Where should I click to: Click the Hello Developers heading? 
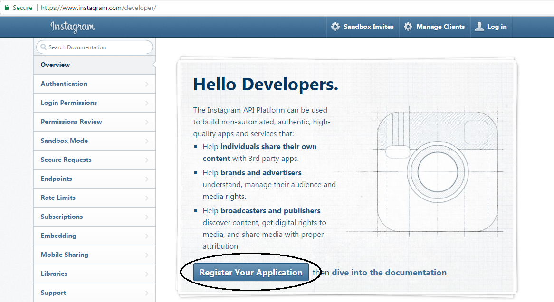(x=265, y=85)
